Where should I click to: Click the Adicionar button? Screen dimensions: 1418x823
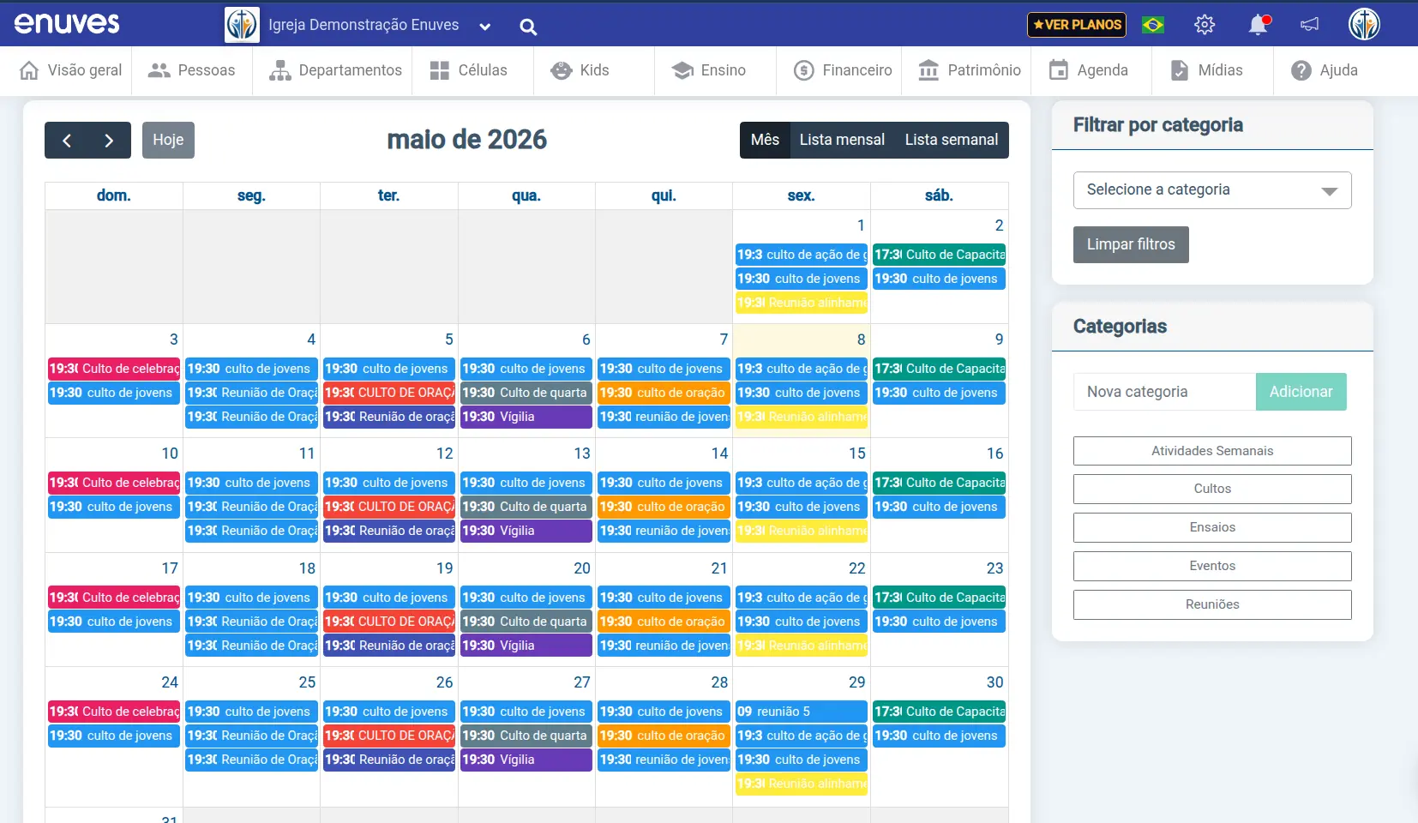(1301, 392)
